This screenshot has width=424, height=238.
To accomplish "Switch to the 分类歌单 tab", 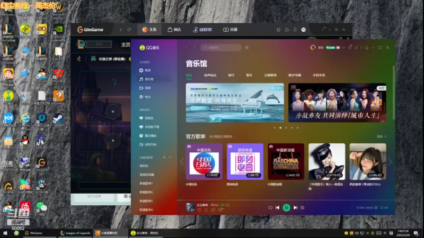I will pos(270,75).
